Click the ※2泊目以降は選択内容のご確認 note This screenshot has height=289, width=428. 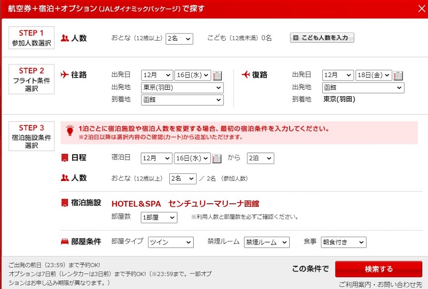[161, 137]
